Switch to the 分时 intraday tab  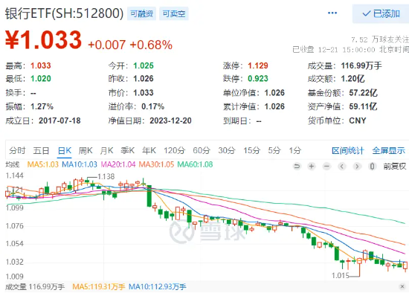17,150
